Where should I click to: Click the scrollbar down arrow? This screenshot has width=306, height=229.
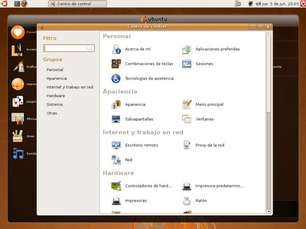(x=269, y=211)
